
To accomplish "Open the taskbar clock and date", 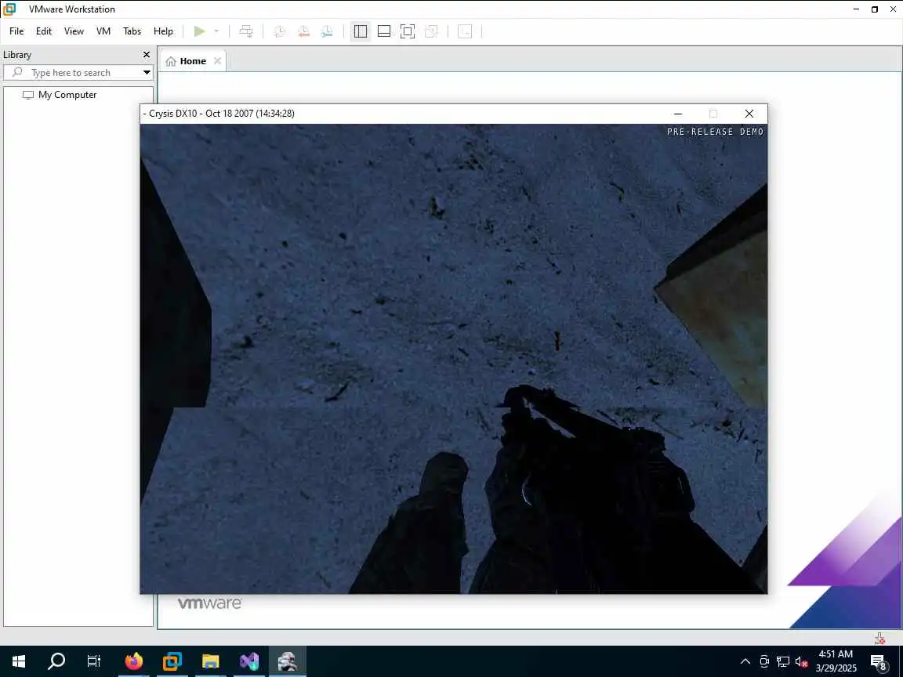I will coord(836,661).
